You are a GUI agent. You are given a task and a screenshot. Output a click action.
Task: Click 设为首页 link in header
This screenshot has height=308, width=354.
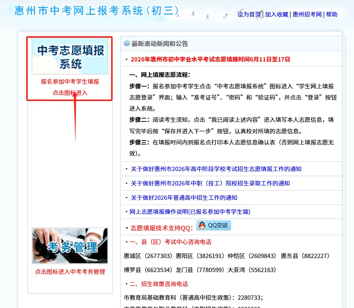pyautogui.click(x=249, y=14)
